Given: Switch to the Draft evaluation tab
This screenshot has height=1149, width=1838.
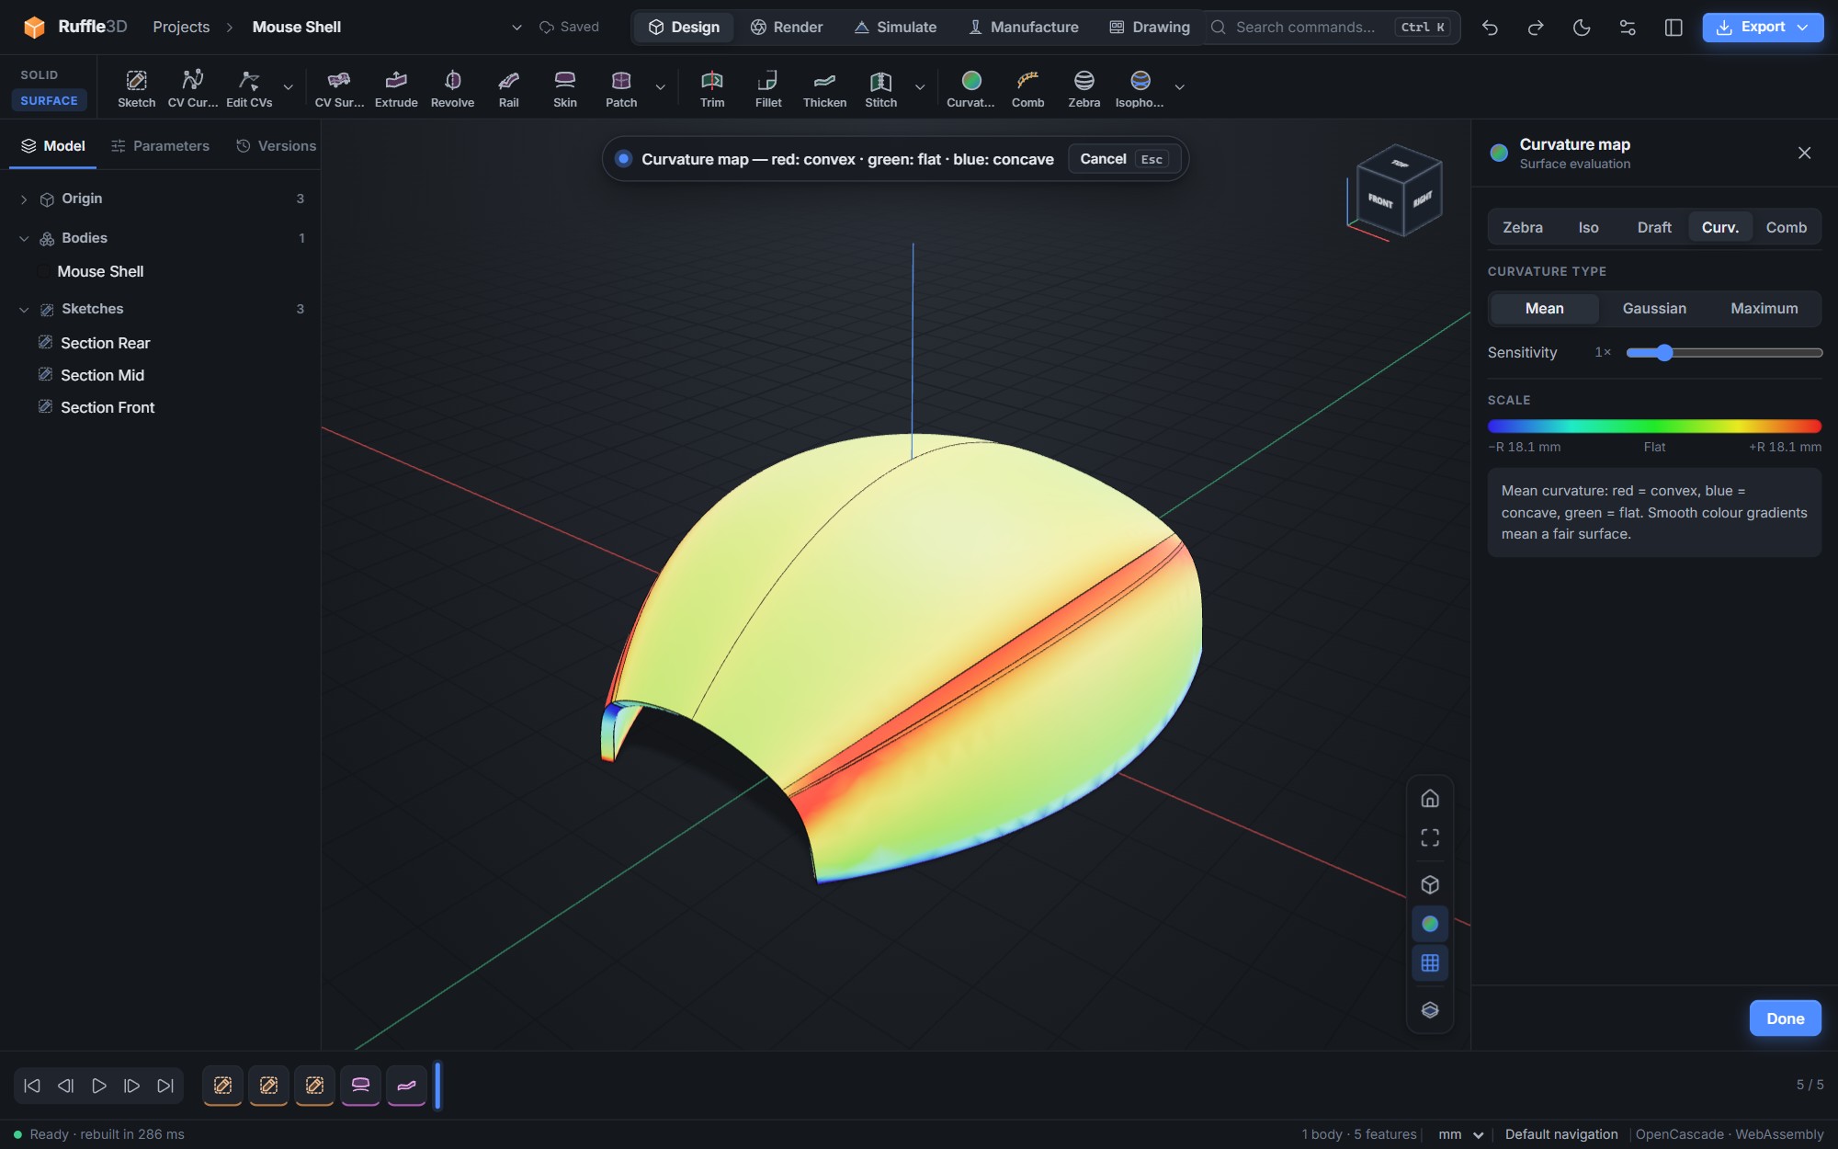Looking at the screenshot, I should point(1654,228).
